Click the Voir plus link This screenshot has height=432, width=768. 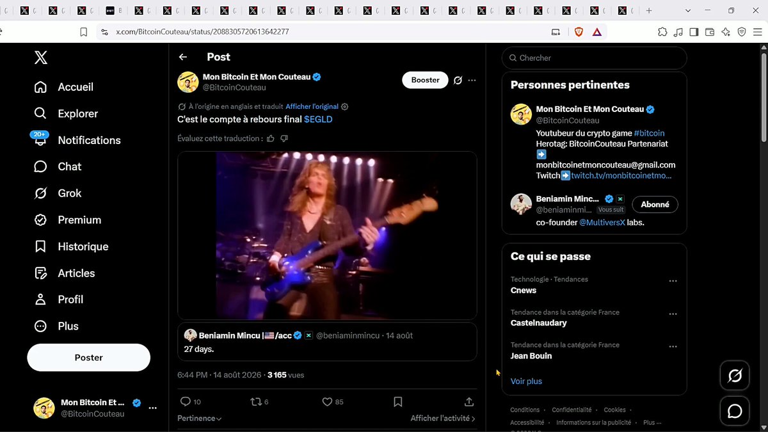(526, 381)
